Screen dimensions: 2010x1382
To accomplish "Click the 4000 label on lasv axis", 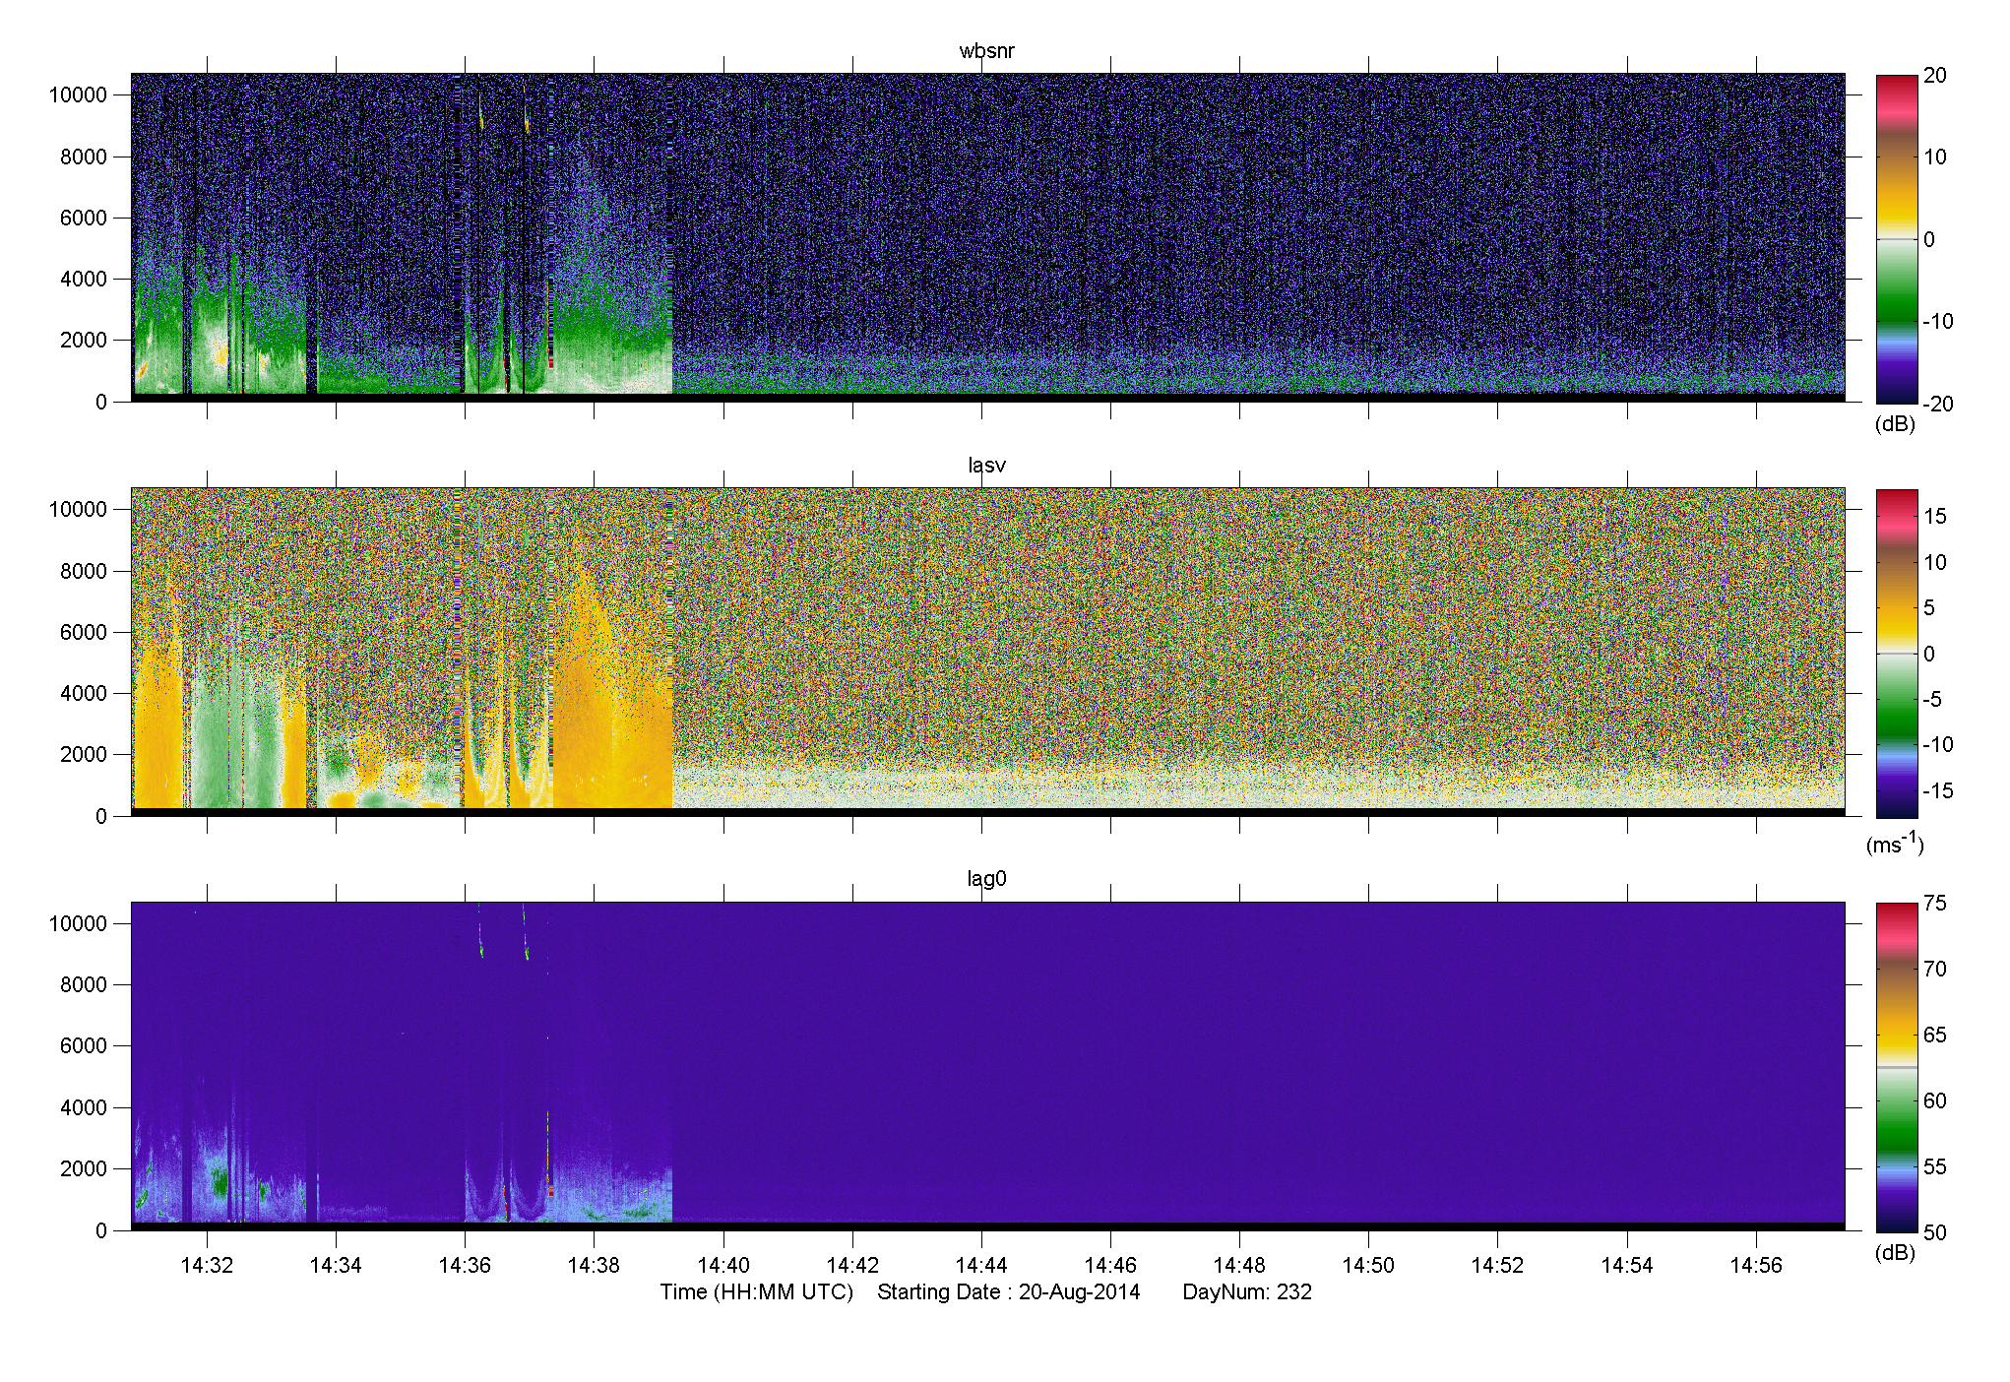I will [x=84, y=694].
